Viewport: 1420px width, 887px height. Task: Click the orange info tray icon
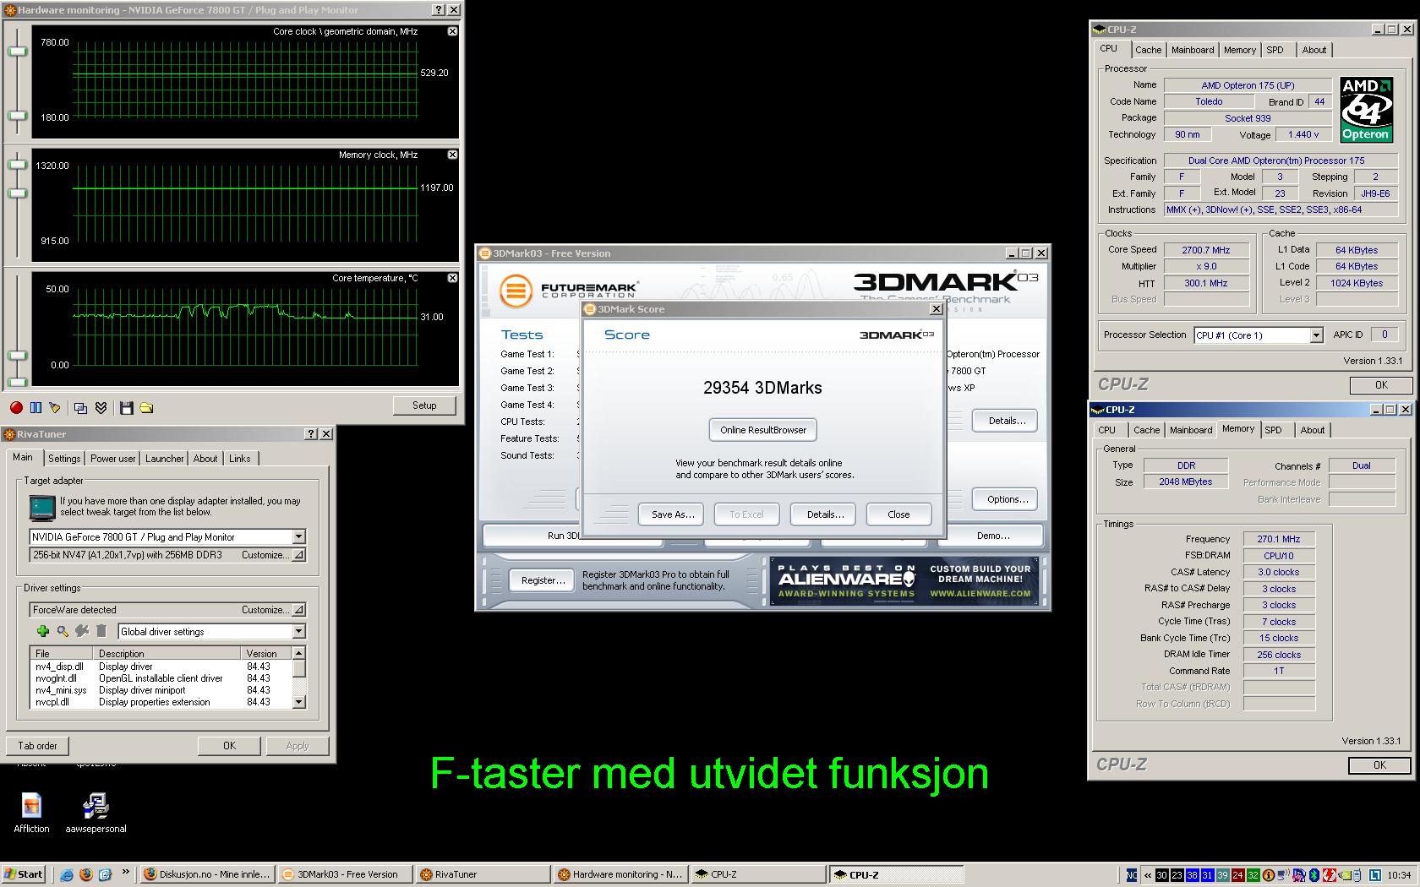coord(1268,875)
